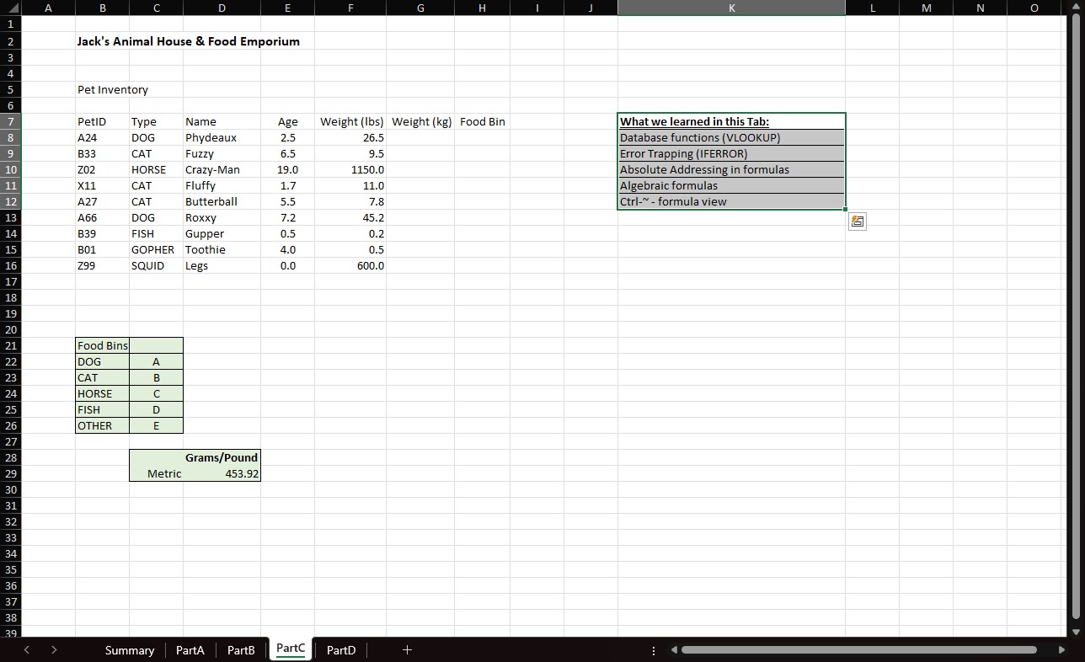Select column F header
Image resolution: width=1085 pixels, height=662 pixels.
click(350, 8)
